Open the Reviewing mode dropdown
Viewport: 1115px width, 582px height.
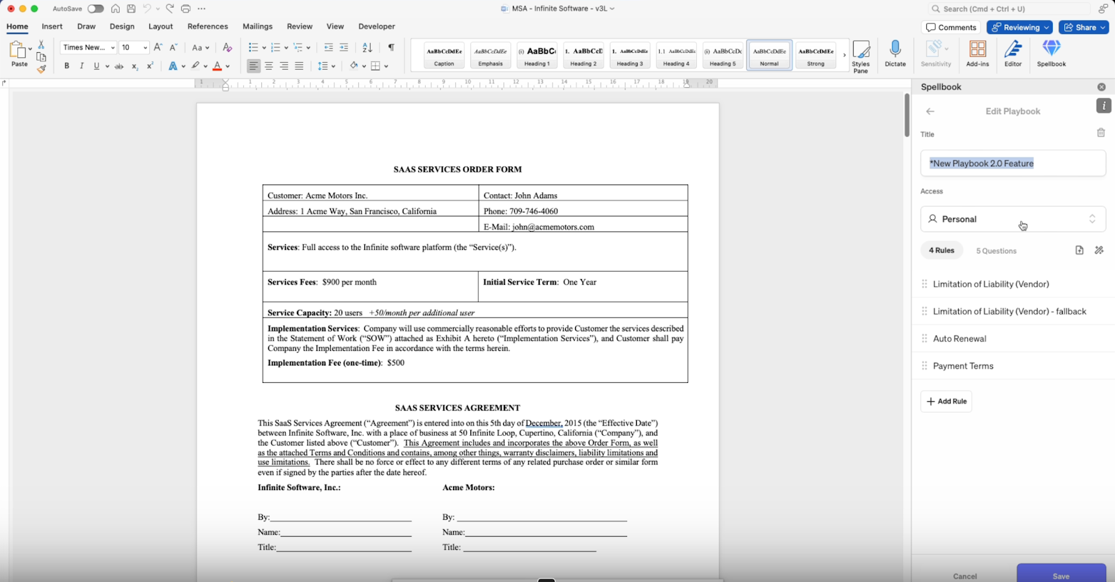point(1020,27)
